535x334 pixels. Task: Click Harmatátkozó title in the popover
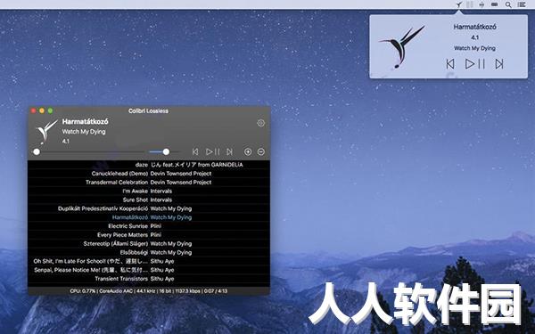pyautogui.click(x=474, y=27)
